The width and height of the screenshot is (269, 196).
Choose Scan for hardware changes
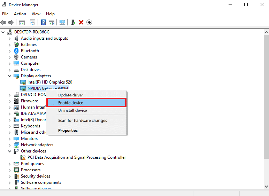coord(87,120)
